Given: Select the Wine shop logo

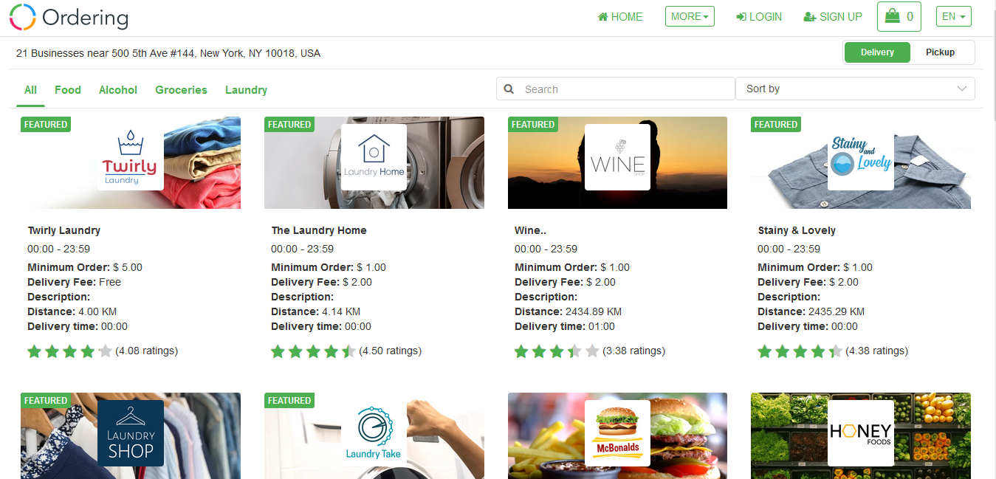Looking at the screenshot, I should point(617,157).
